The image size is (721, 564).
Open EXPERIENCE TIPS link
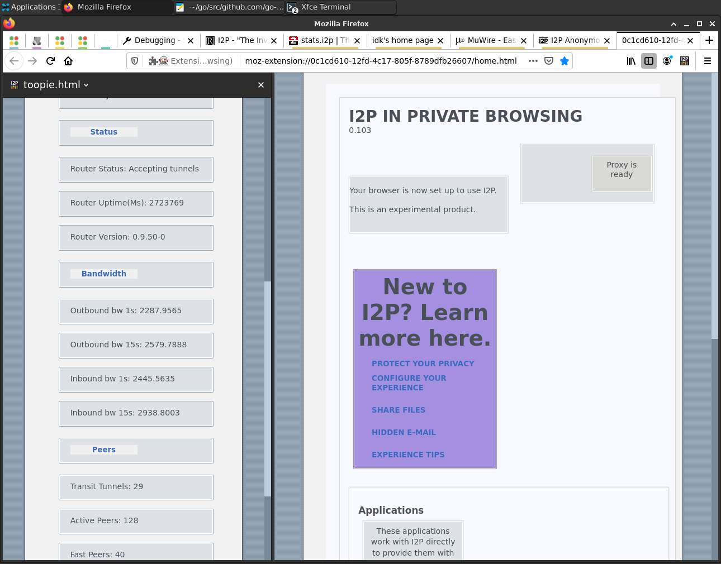[408, 455]
